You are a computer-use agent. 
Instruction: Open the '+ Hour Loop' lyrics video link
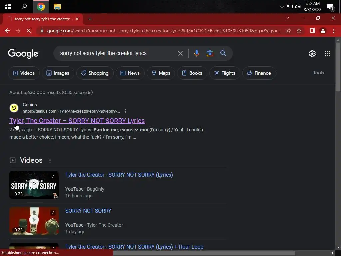[x=134, y=247]
